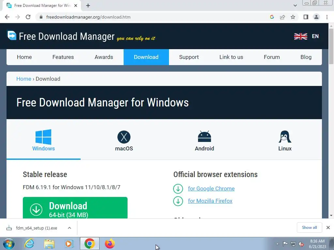Screen dimensions: 334x250
Task: Open extension link for Mozilla Firefox
Action: click(x=210, y=201)
